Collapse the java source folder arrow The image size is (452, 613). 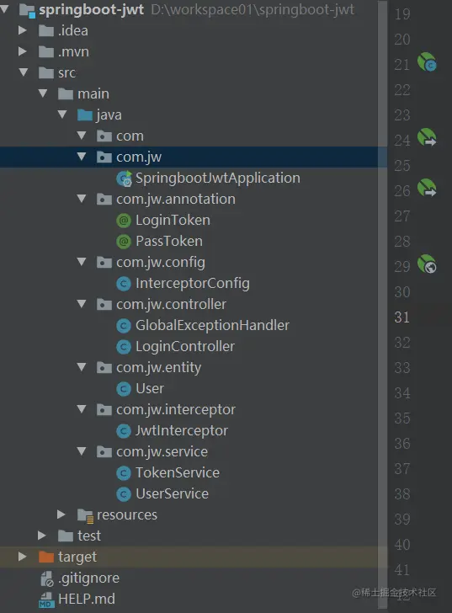coord(62,115)
